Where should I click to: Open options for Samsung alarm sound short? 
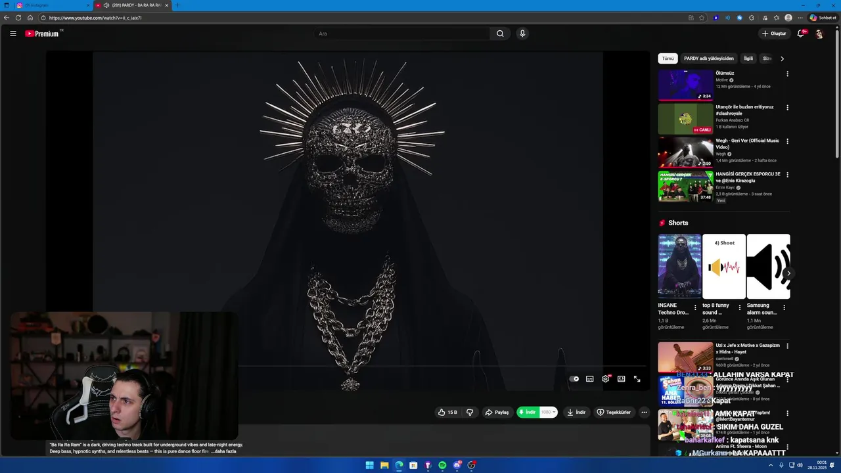click(784, 307)
